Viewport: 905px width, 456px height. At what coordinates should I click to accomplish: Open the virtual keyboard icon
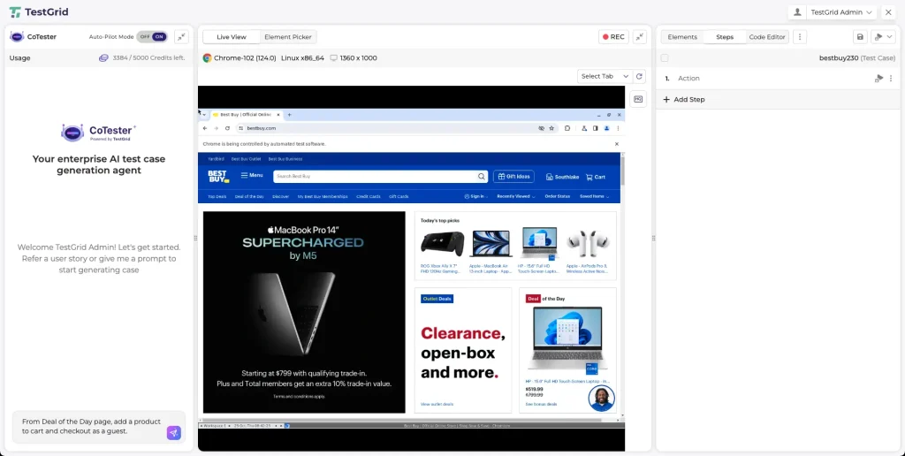[x=638, y=99]
